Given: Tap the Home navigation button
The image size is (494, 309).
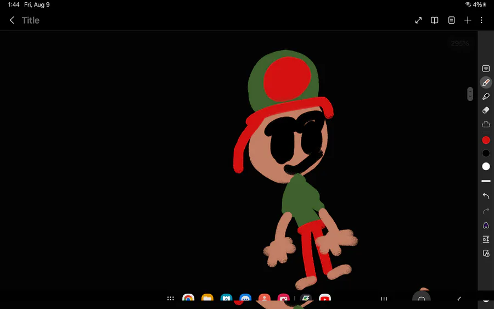Looking at the screenshot, I should [x=421, y=298].
